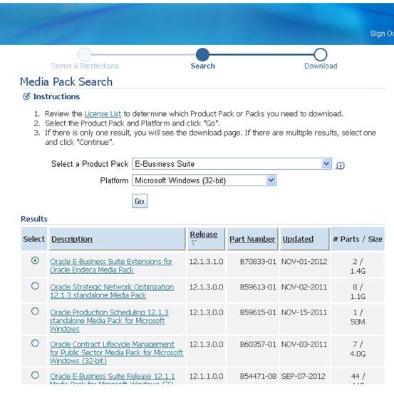
Task: Sort results by Updated column
Action: [x=298, y=239]
